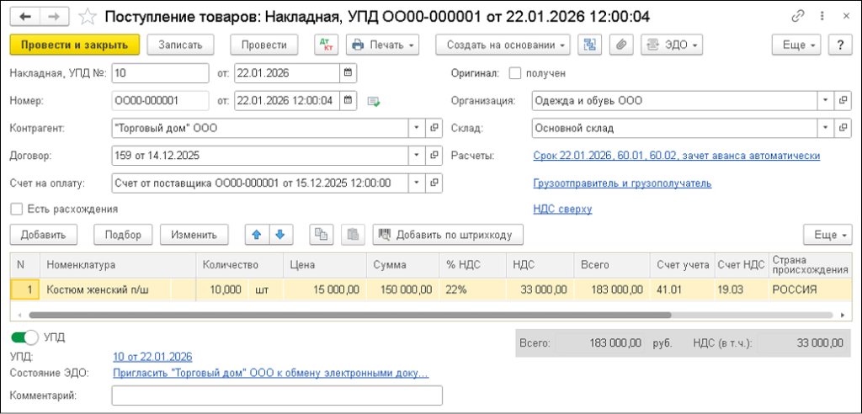Expand the Контрагент dropdown list

pyautogui.click(x=417, y=128)
